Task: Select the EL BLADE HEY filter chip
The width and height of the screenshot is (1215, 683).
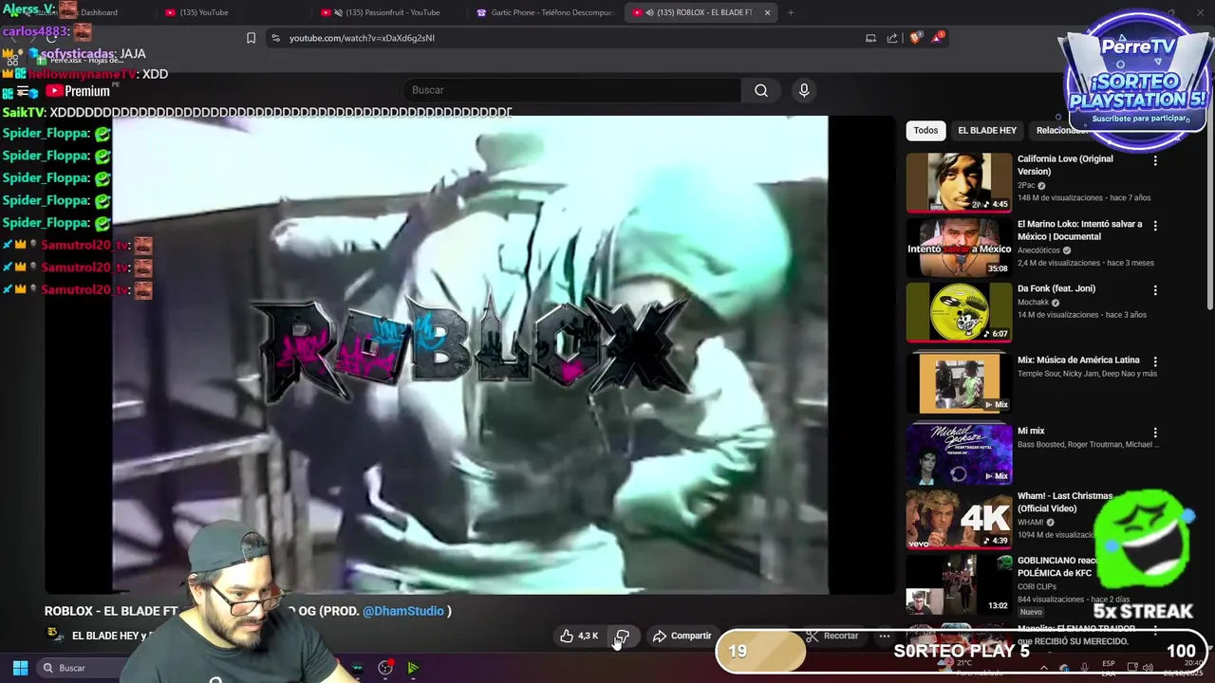Action: click(x=987, y=130)
